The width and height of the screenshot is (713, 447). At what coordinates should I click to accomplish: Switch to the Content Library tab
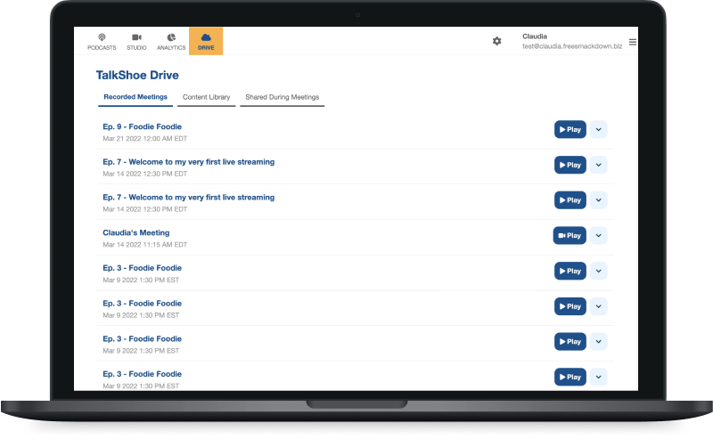pos(207,97)
